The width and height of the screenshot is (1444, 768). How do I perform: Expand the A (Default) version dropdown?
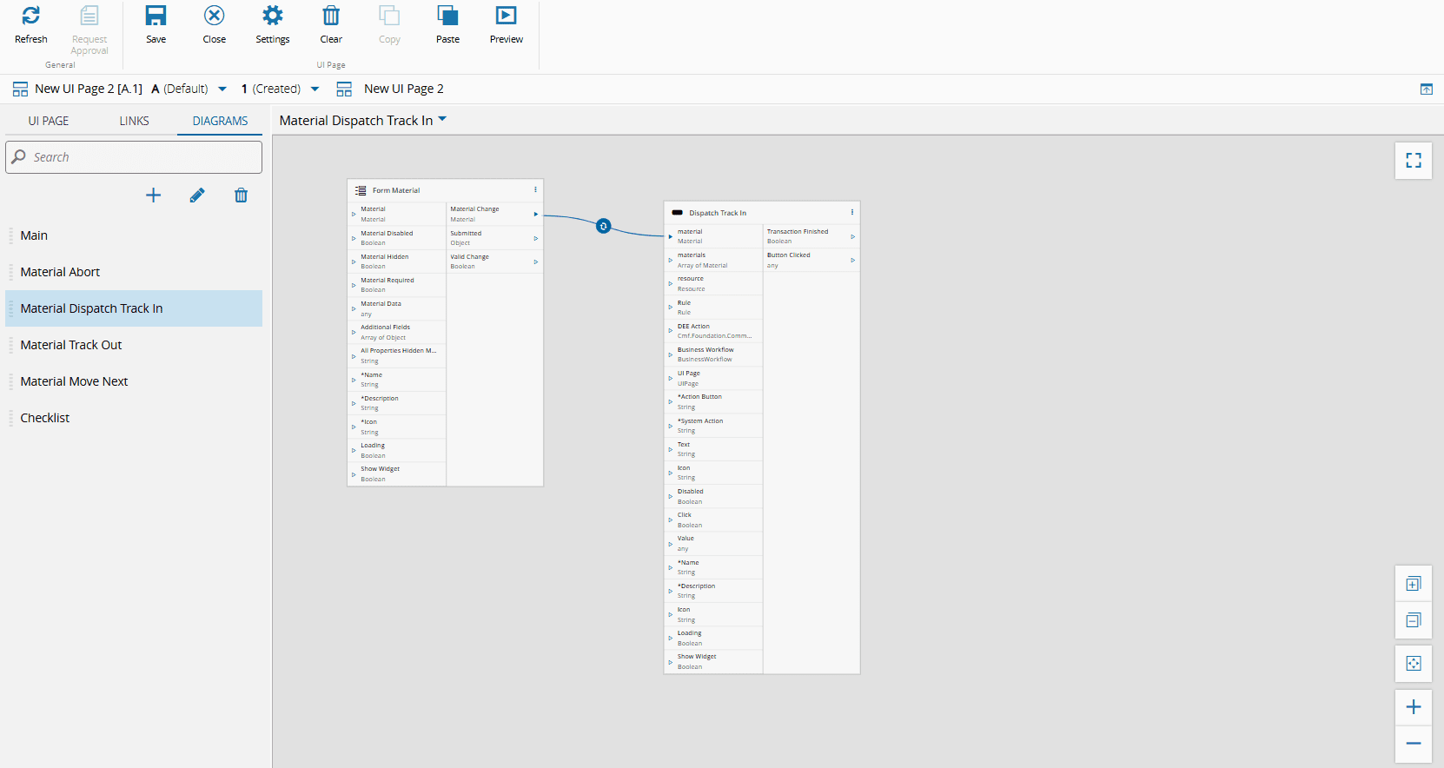[222, 89]
